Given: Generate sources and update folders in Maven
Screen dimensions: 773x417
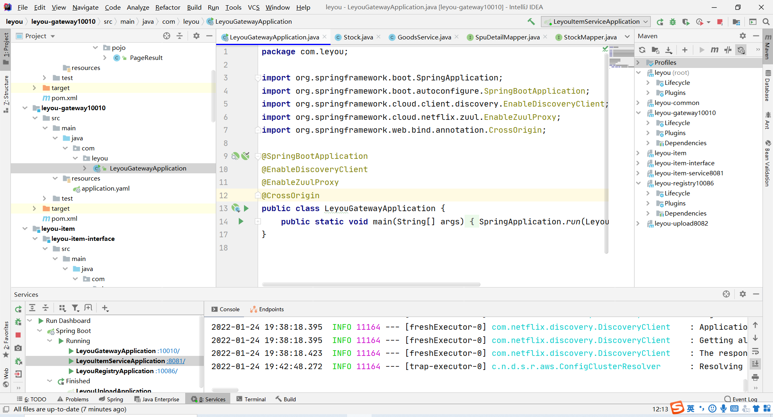Looking at the screenshot, I should click(655, 50).
